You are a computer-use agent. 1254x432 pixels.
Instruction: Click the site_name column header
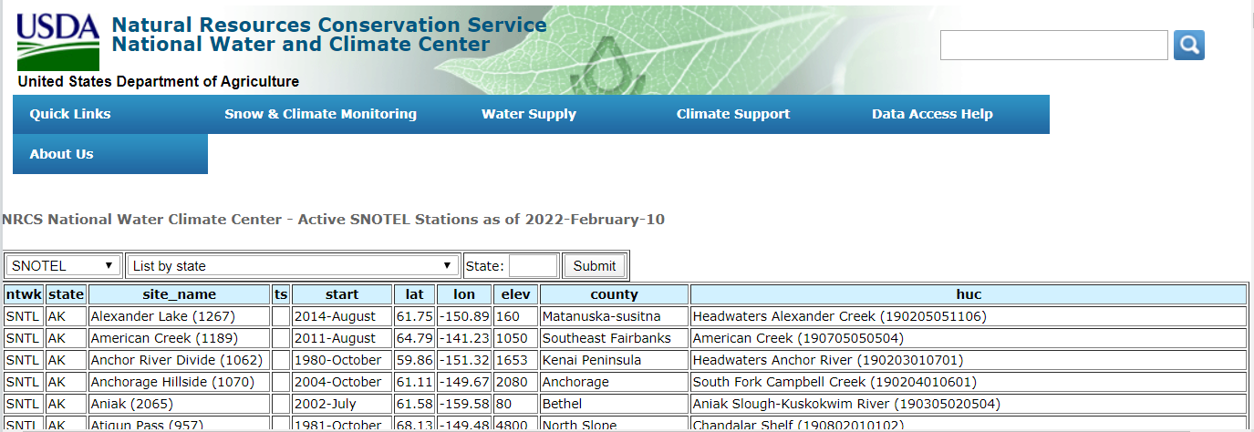pos(180,294)
